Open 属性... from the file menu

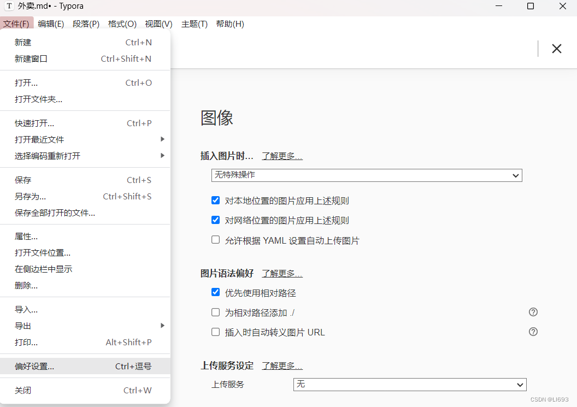tap(85, 236)
